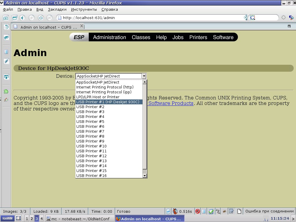Open the Jobs link in the CUPS navbar
Image resolution: width=296 pixels, height=222 pixels.
(x=178, y=37)
